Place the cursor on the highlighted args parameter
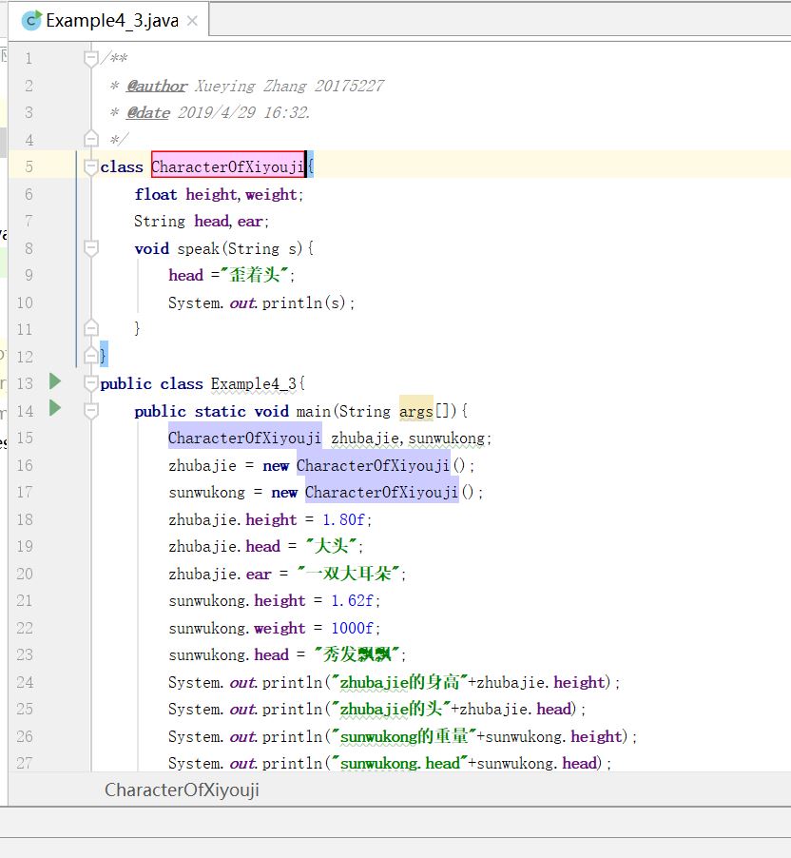791x858 pixels. coord(415,411)
